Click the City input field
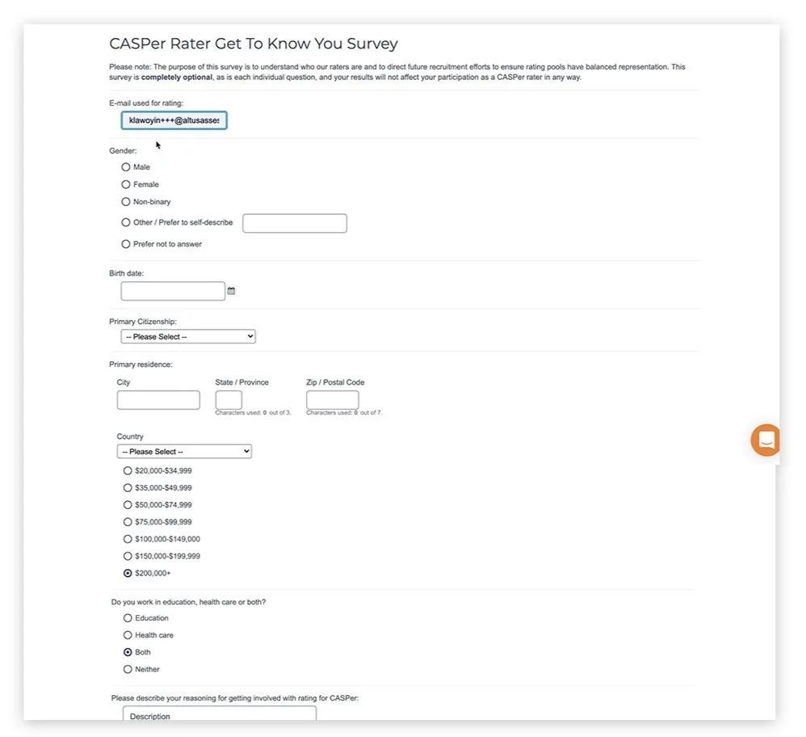 (x=158, y=400)
